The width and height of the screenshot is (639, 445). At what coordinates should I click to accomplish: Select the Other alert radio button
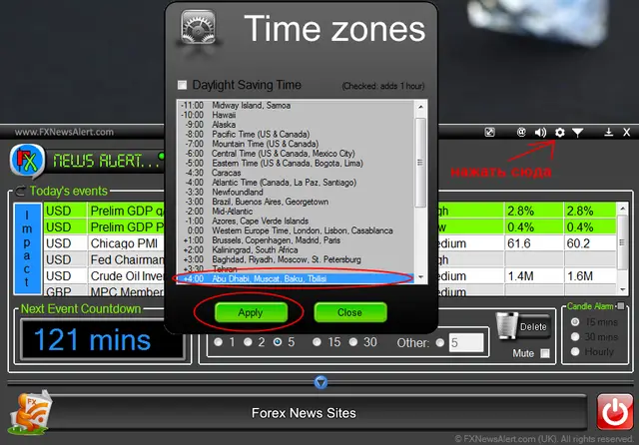tap(439, 343)
